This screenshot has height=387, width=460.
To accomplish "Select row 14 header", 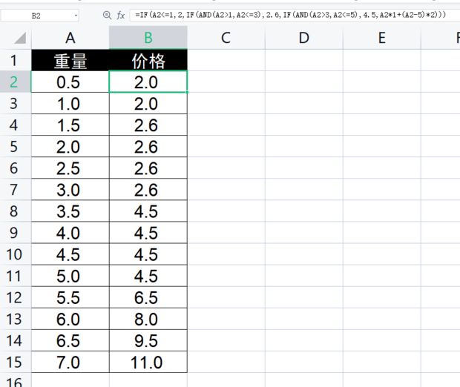I will (x=16, y=340).
